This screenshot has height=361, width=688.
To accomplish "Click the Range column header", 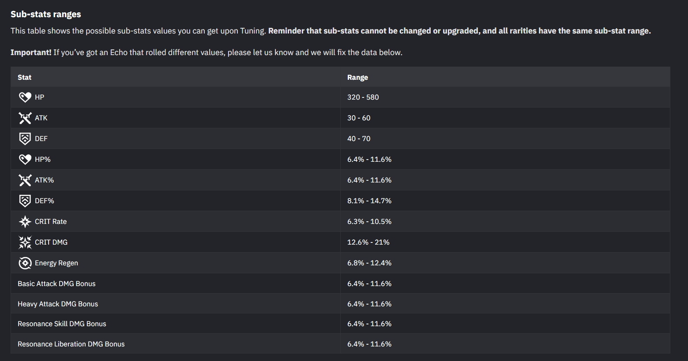I will [357, 77].
